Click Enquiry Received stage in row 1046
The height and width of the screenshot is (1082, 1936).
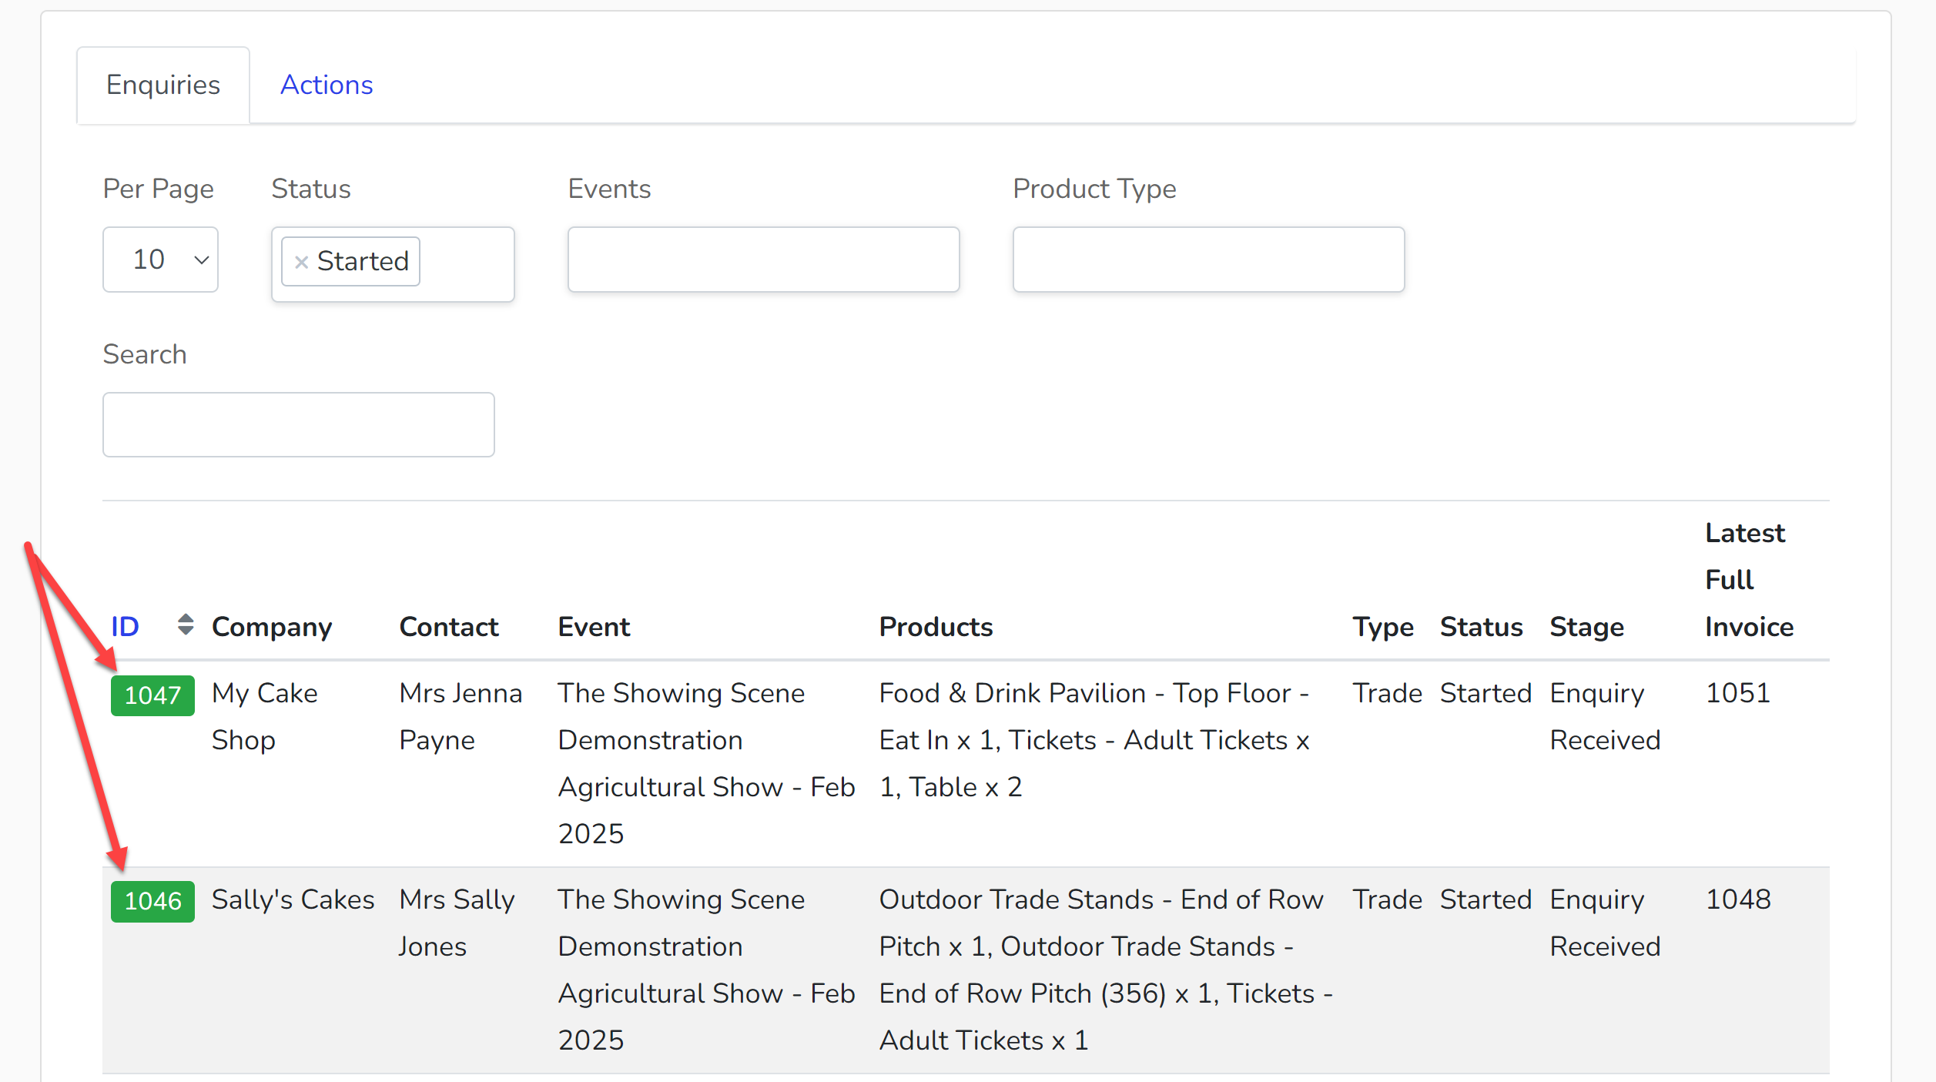1605,923
